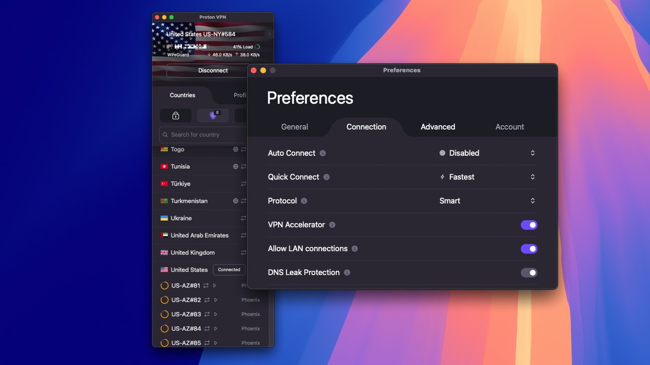Click the load circle of US-AZ#83
650x365 pixels.
[164, 314]
